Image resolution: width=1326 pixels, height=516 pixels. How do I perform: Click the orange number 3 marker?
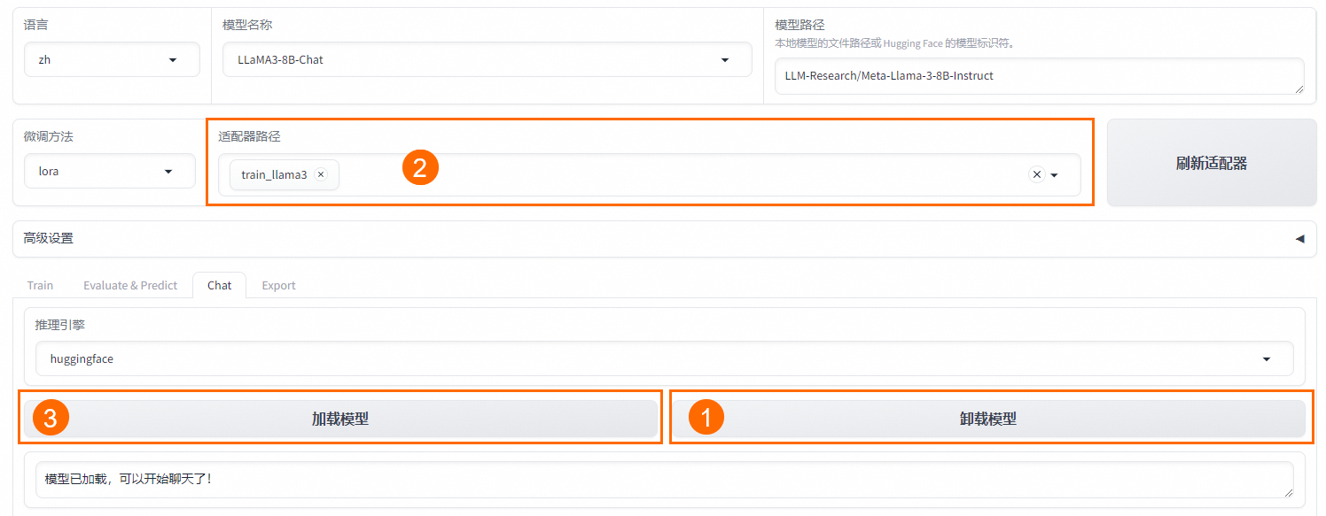coord(51,418)
